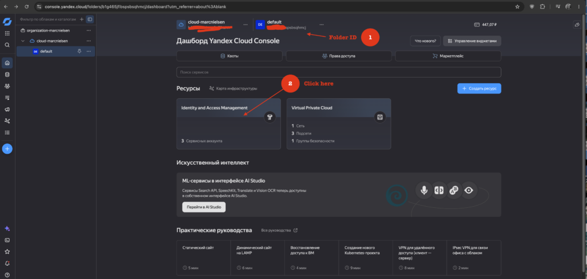Pin the default folder with pin icon
587x279 pixels.
coord(79,51)
